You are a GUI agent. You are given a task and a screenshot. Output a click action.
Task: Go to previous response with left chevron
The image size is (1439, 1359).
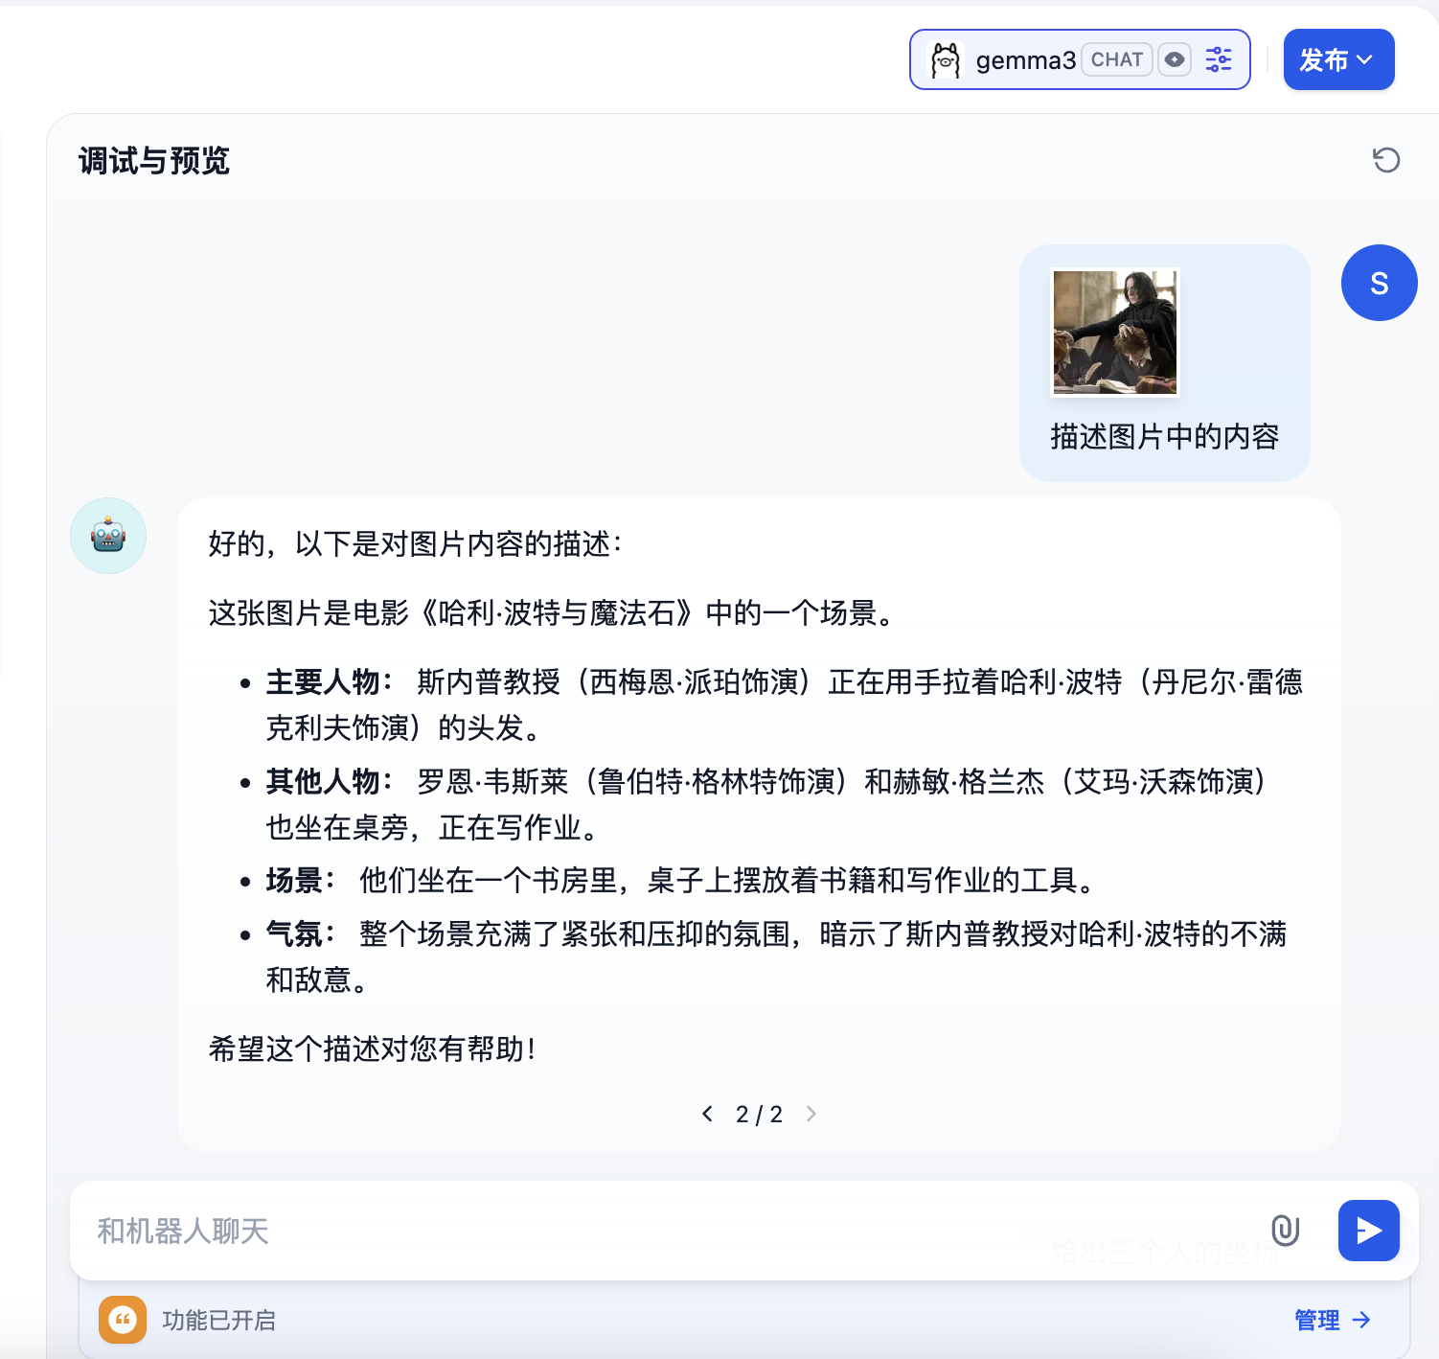pos(707,1114)
